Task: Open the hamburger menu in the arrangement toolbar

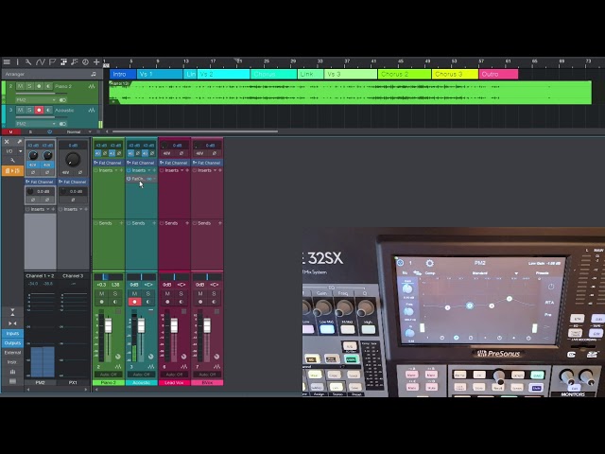Action: click(7, 61)
